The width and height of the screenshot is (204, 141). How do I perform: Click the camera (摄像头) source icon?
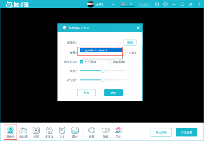point(11,130)
